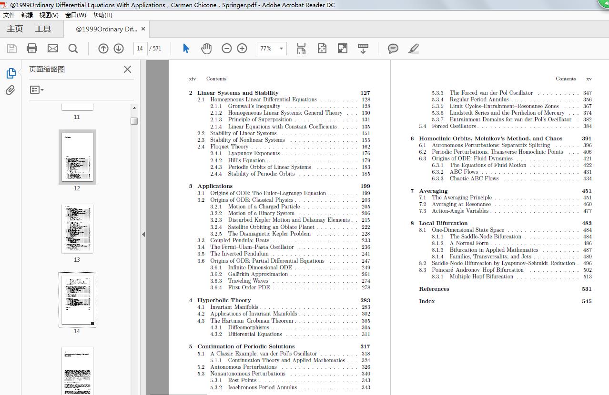This screenshot has width=609, height=395.
Task: Add a comment with speech bubble icon
Action: tap(393, 49)
